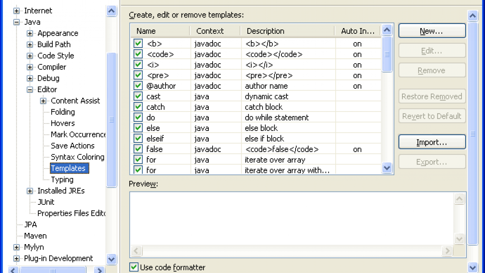Expand the Mylyn node

tap(16, 247)
